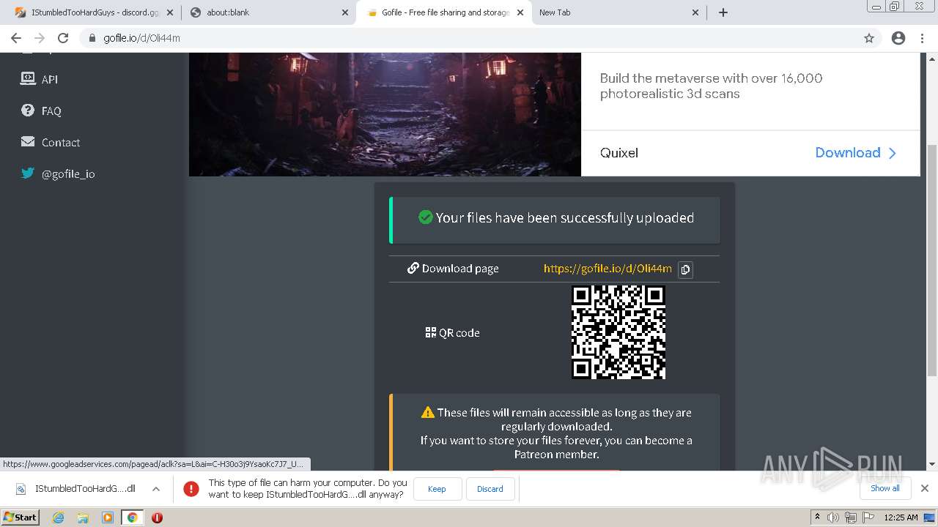
Task: Click the Download page label text
Action: click(460, 269)
